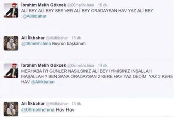Follow the @06melihchina mention before Buyrun başkanım
Viewport: 175px width, 118px height.
(36, 44)
